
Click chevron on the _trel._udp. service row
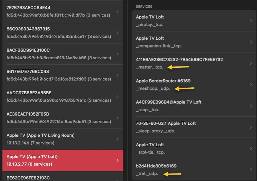[251, 170]
